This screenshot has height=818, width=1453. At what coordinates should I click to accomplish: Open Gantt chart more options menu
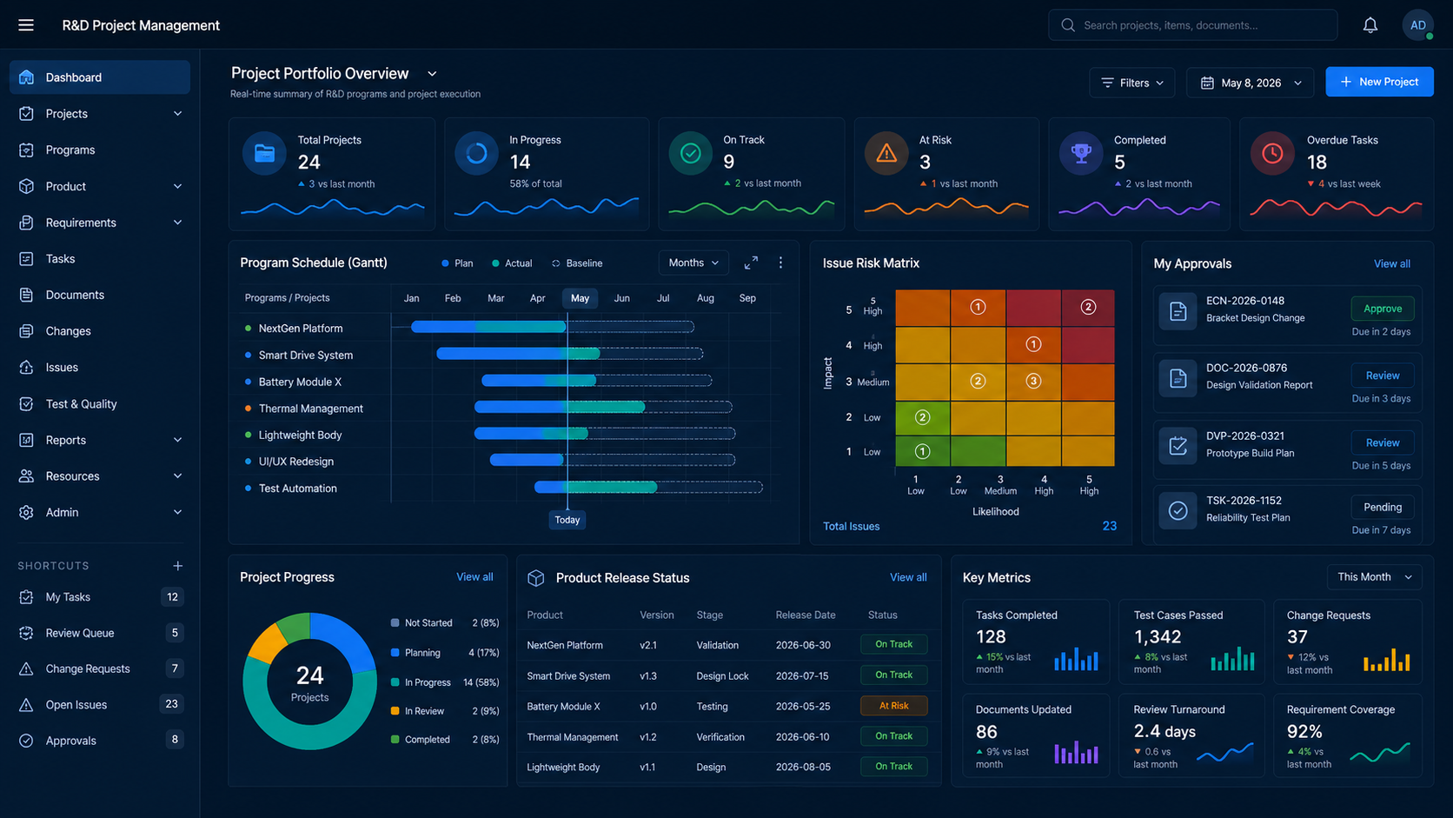point(780,263)
